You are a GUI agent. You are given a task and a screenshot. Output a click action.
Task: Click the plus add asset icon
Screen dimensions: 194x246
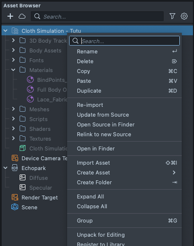pos(10,16)
